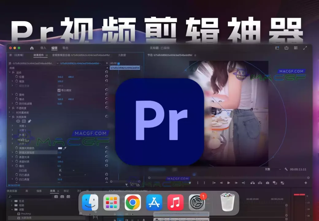
Task: Expand the 光照 1 property group
Action: coord(12,126)
